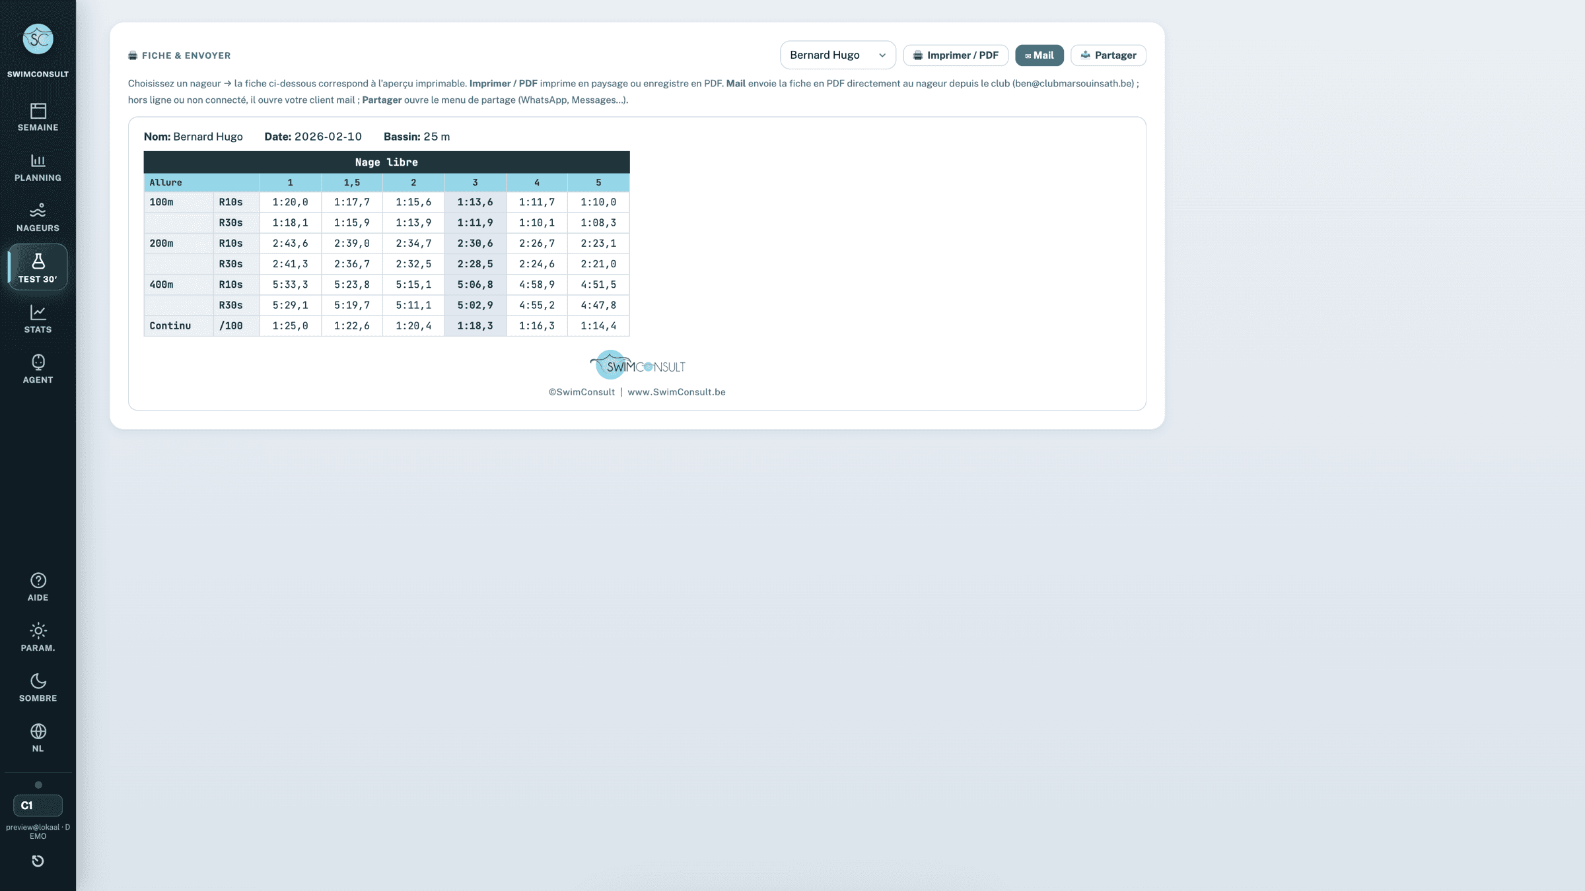Click the 400m row label

pos(178,284)
